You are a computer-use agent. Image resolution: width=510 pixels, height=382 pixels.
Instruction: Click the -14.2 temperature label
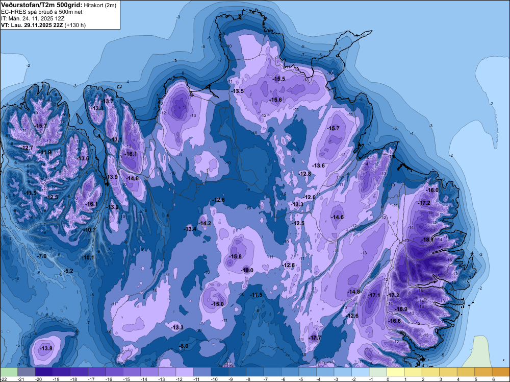point(205,223)
